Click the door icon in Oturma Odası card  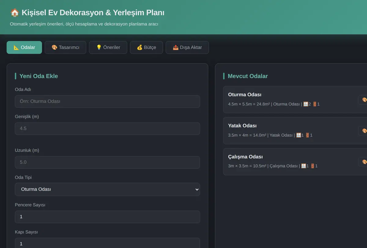[314, 104]
